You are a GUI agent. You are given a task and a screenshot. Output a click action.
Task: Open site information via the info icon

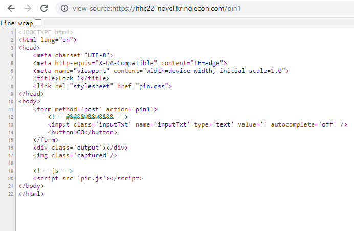64,9
